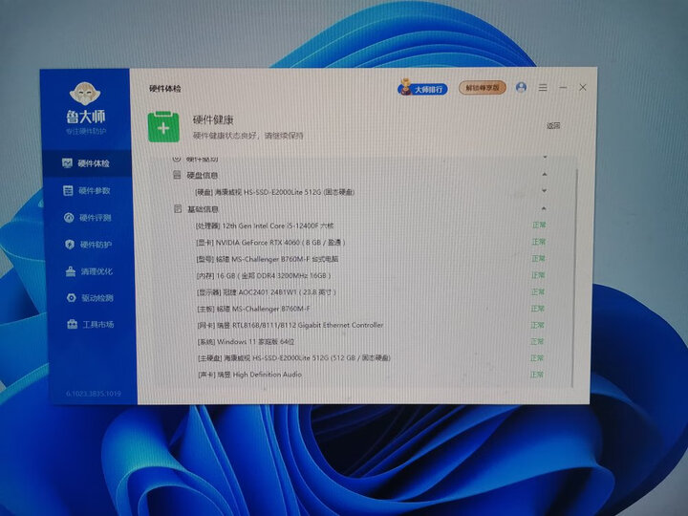Screen dimensions: 688x516
Task: Close the 鲁大师 window
Action: click(583, 87)
